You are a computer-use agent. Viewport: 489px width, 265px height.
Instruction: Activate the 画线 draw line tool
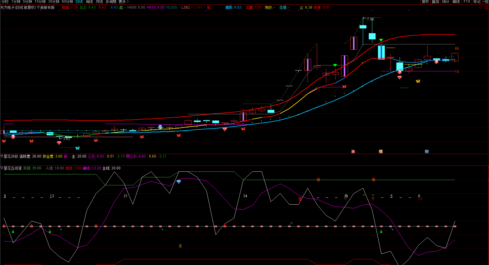coord(456,2)
